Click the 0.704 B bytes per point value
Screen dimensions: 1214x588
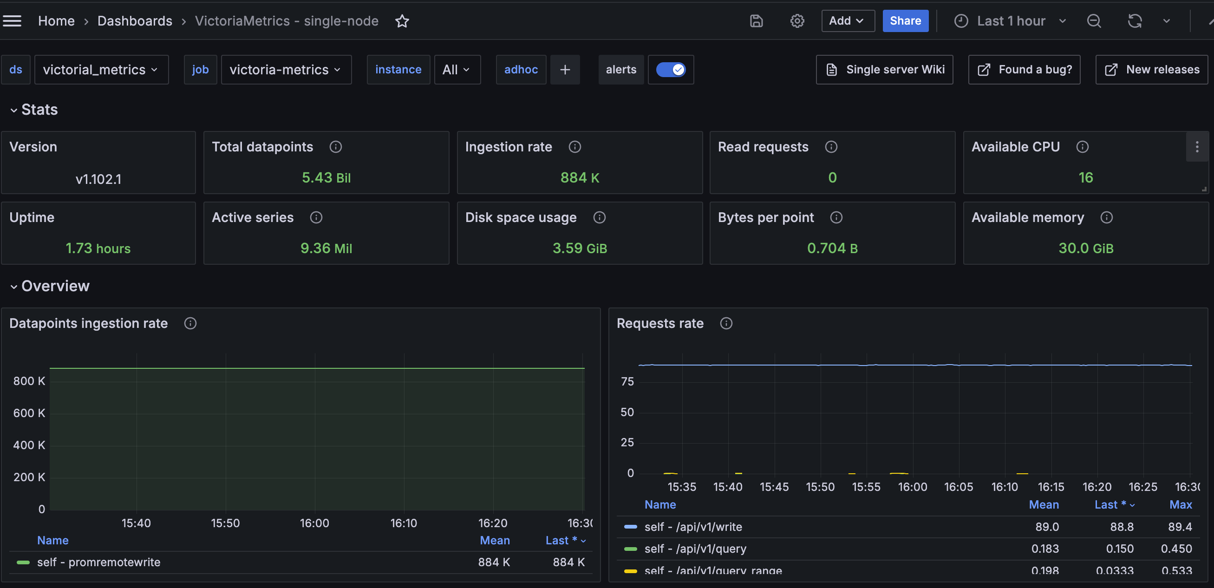[832, 248]
